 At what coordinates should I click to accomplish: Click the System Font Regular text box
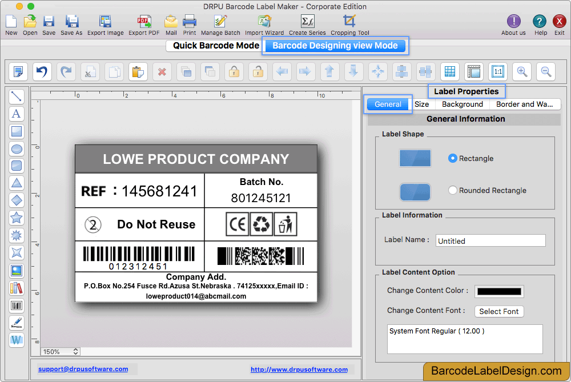465,339
